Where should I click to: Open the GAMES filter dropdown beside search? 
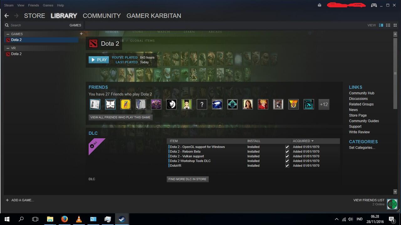(75, 25)
